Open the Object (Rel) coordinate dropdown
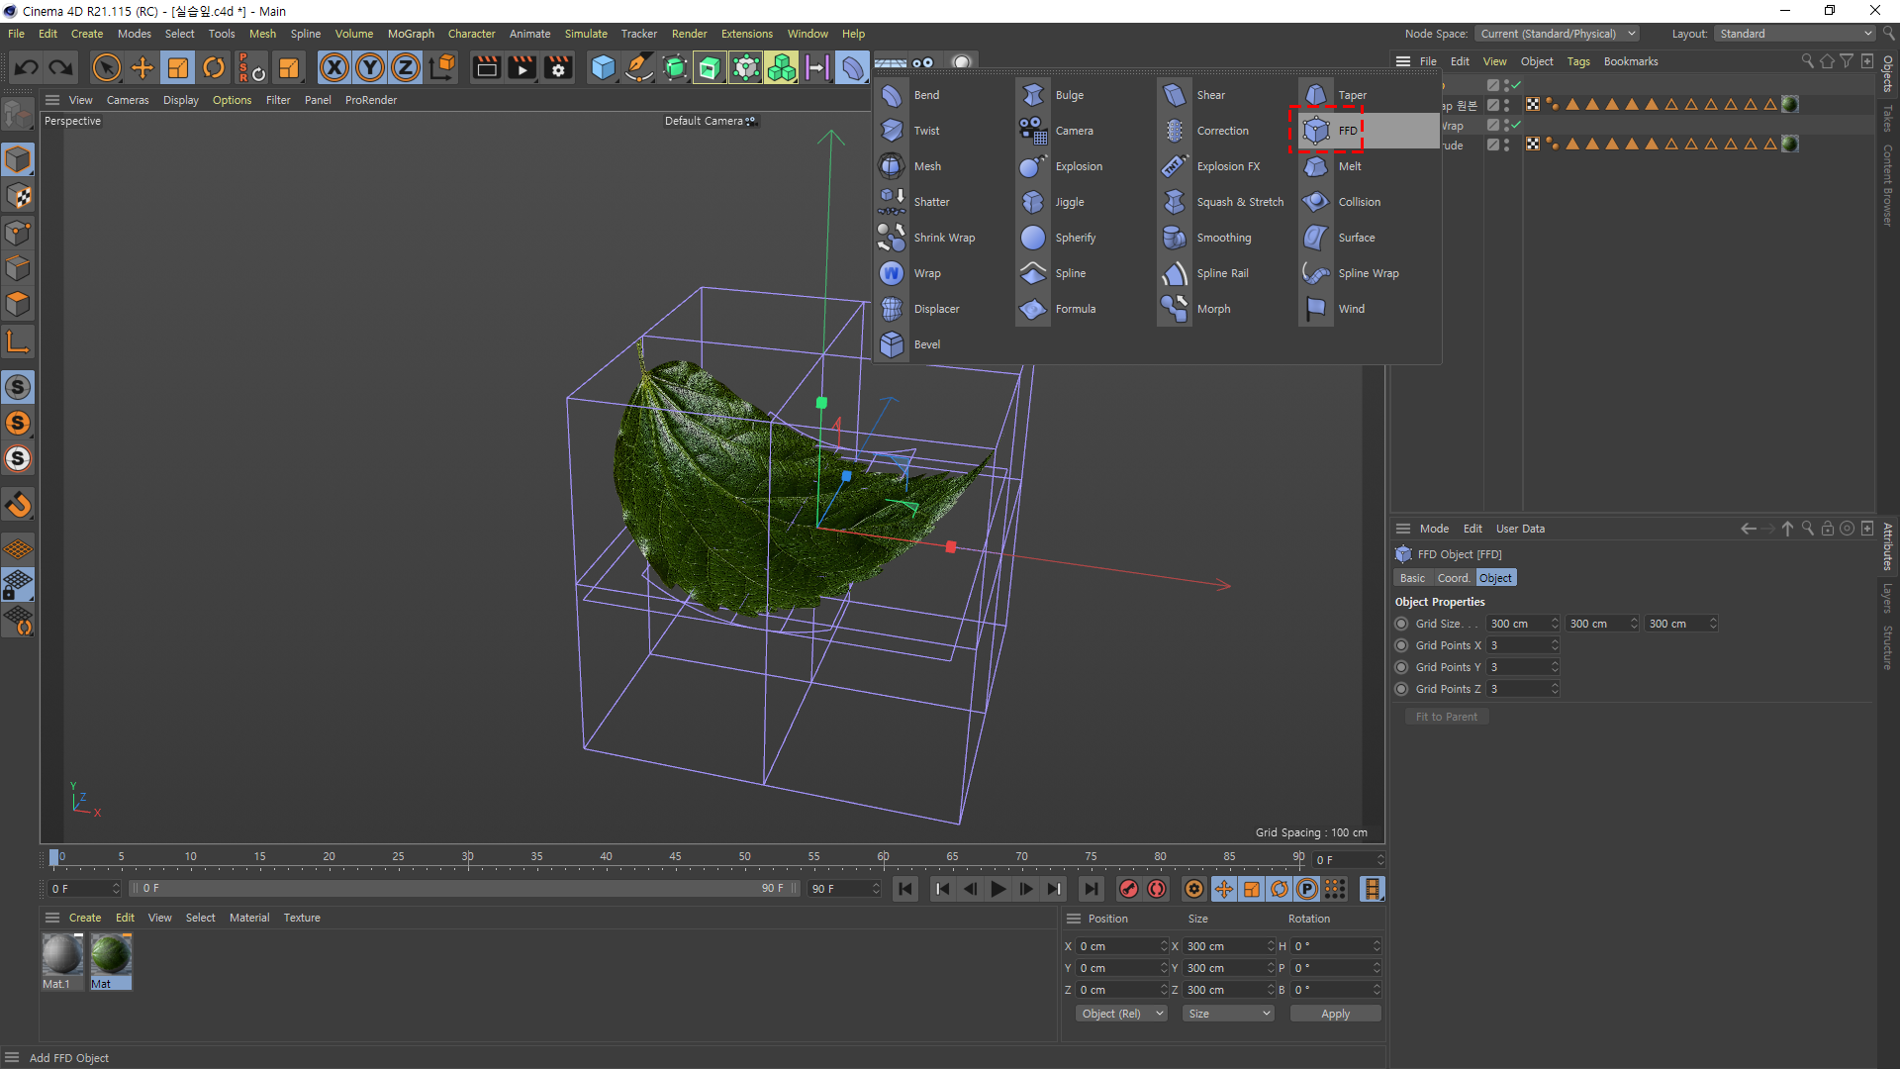Screen dimensions: 1900x1069 1121,1014
